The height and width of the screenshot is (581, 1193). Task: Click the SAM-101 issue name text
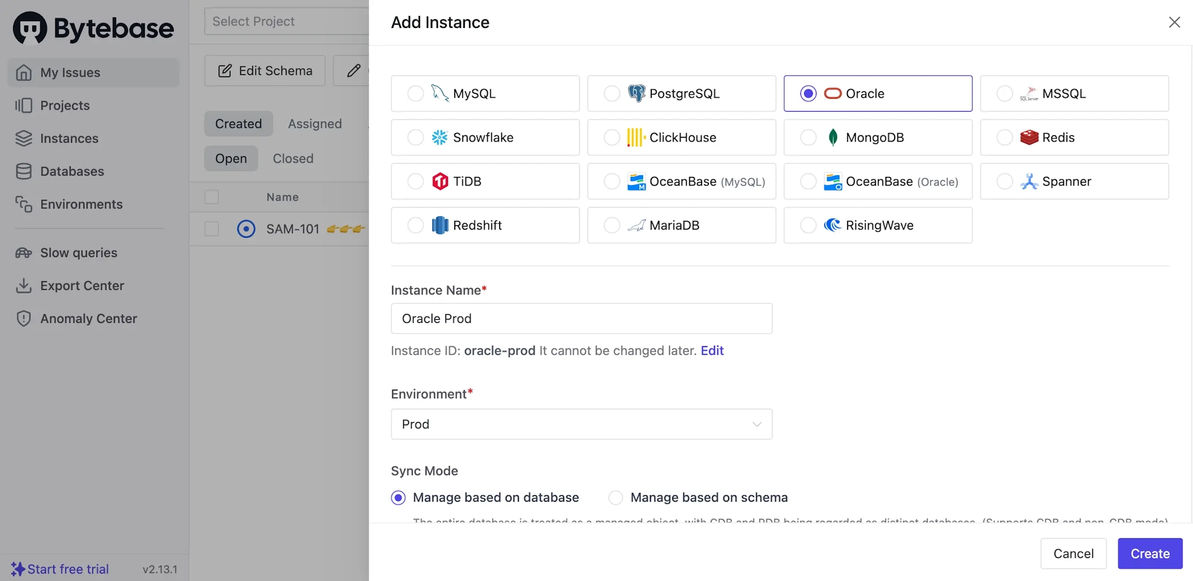(x=293, y=229)
